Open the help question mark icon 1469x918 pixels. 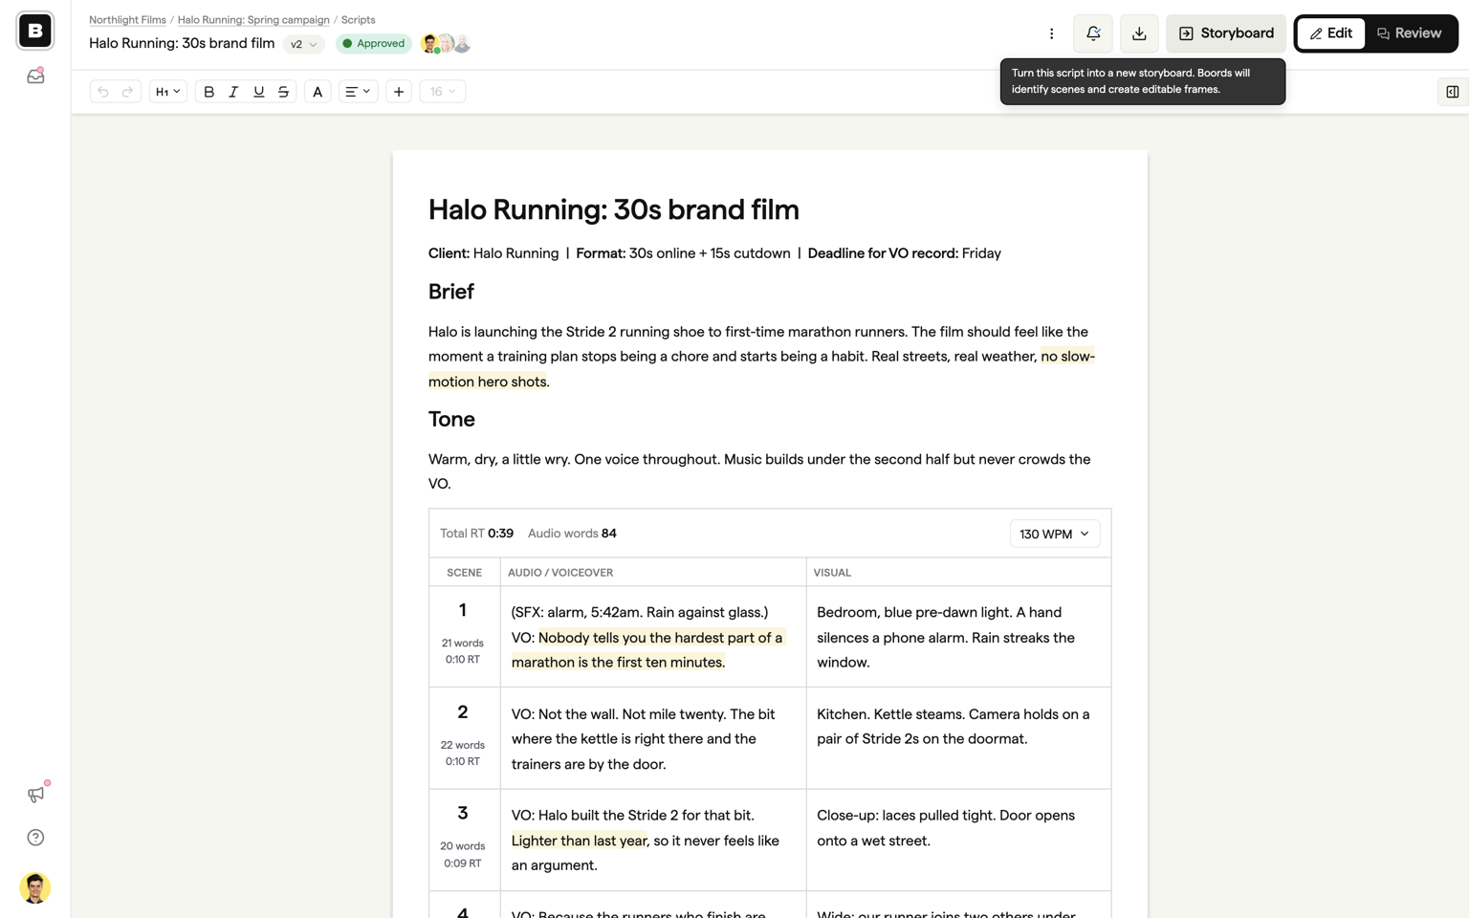click(35, 838)
